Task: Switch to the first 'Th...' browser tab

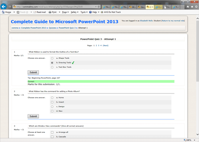Action: 106,7
